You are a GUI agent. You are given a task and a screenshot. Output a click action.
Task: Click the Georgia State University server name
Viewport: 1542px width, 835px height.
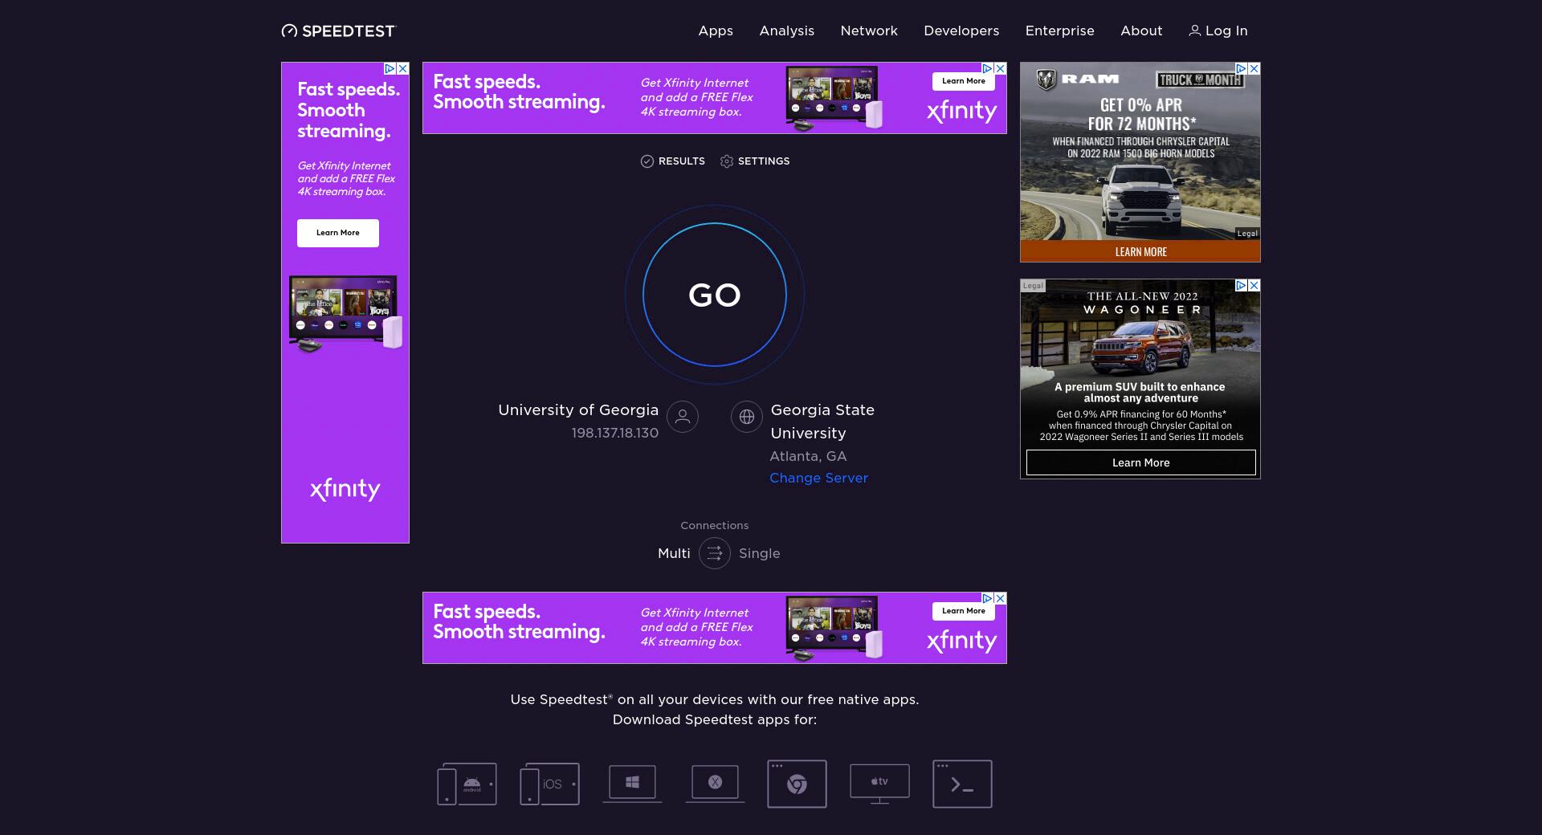click(x=822, y=422)
